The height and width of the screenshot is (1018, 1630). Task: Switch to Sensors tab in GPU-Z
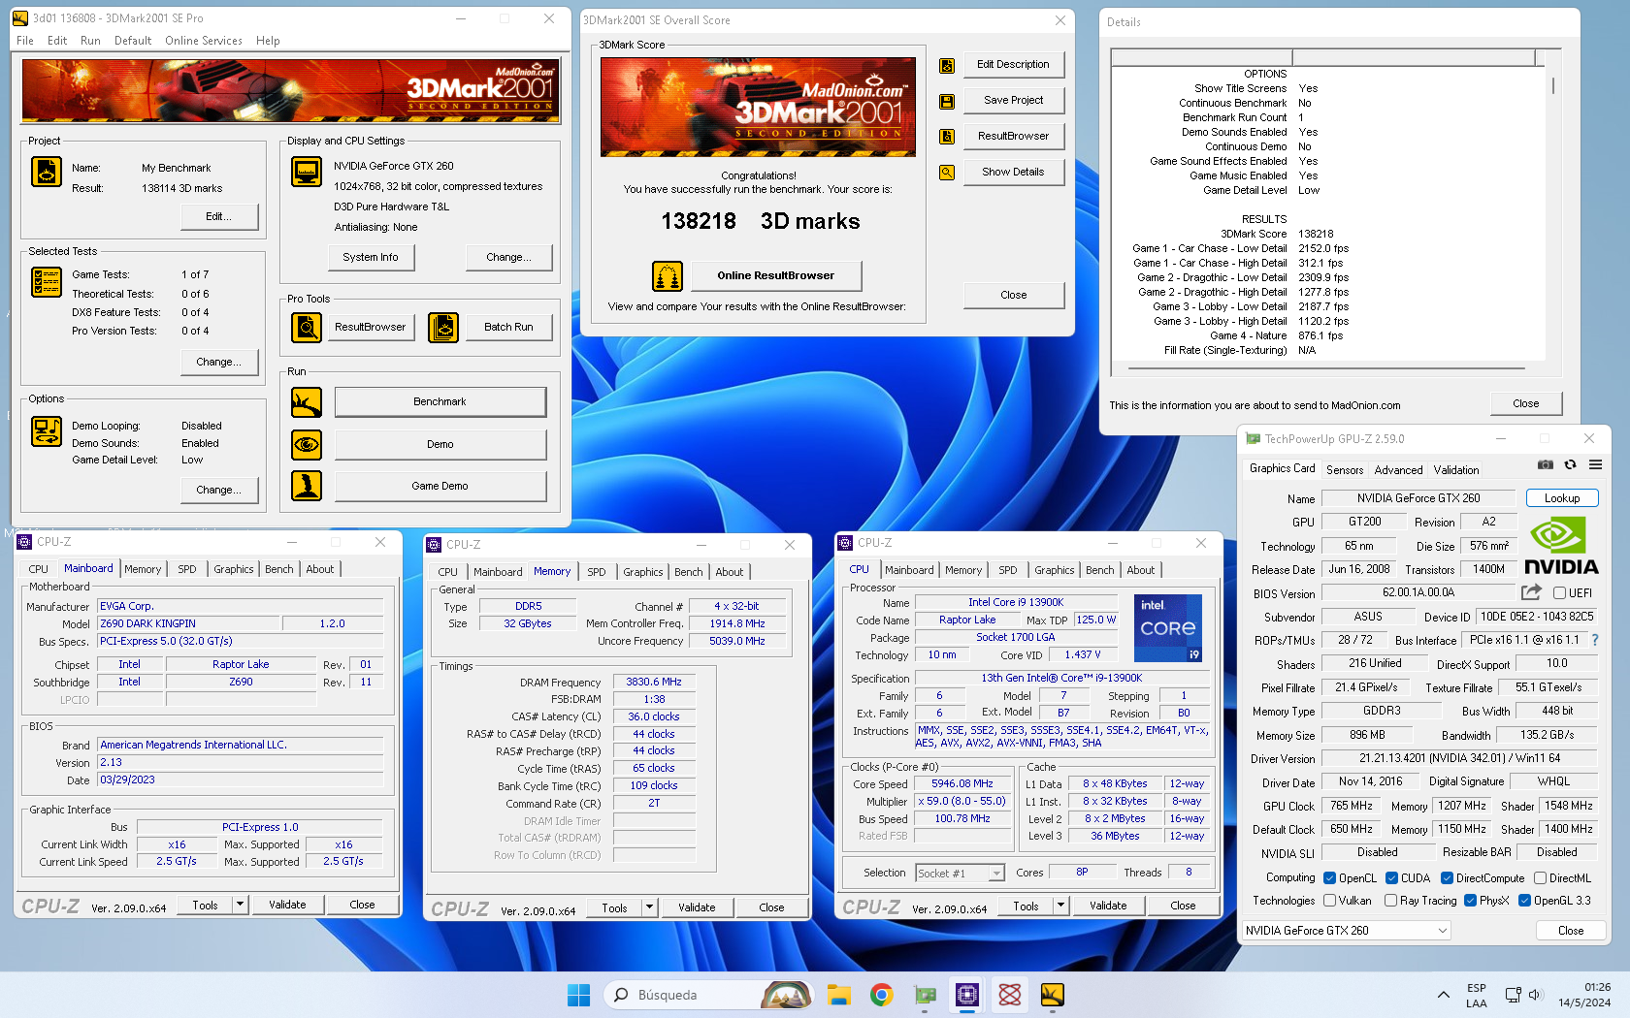[x=1345, y=470]
